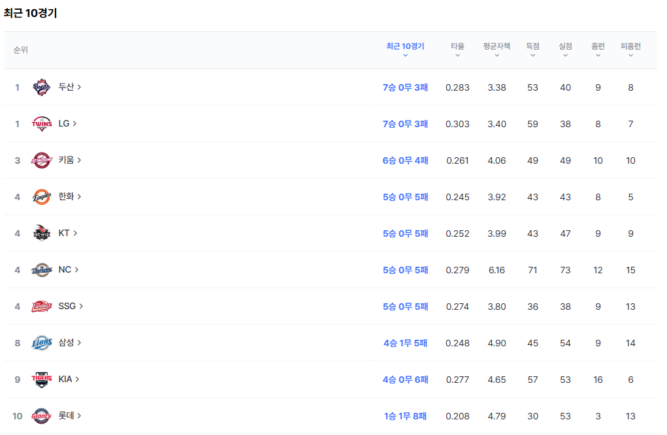Open the SSG team page link
The image size is (667, 435).
pos(71,307)
